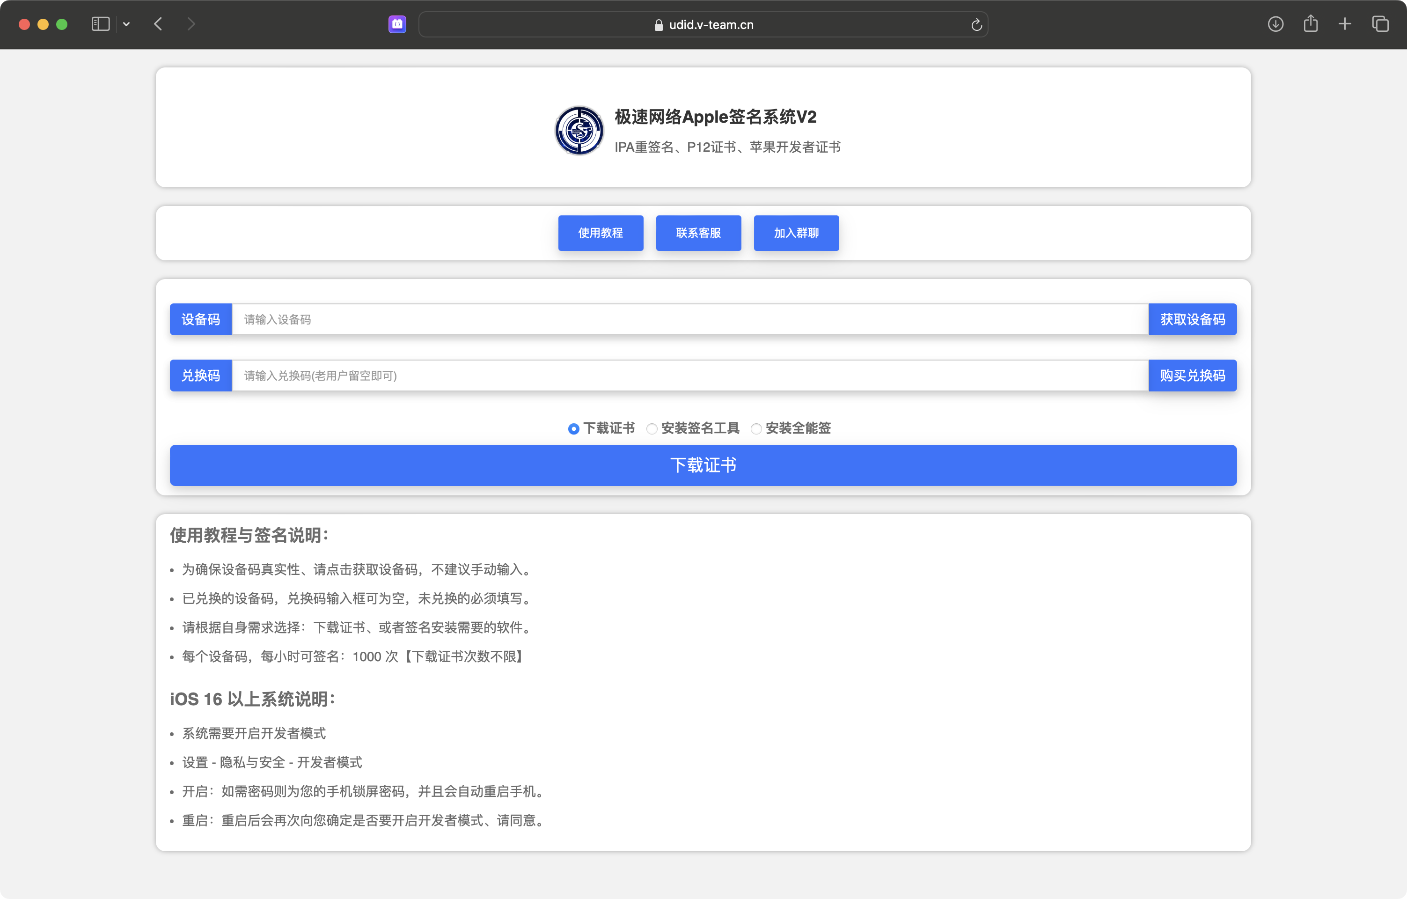Open a new tab with plus icon

[x=1345, y=24]
